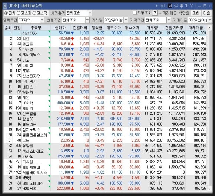The width and height of the screenshot is (215, 196).
Task: Sort by the 전일대비 column header
Action: click(80, 28)
